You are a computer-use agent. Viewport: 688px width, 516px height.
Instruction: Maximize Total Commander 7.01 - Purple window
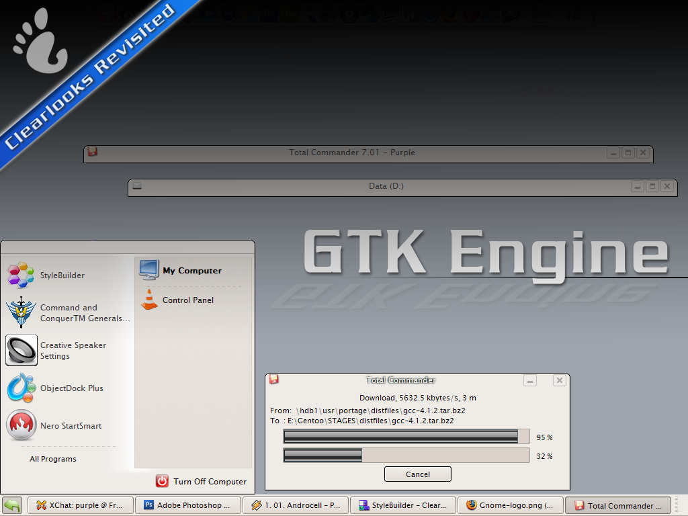[628, 153]
